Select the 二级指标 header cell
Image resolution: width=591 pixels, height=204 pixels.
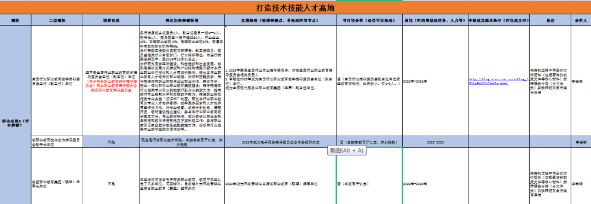click(x=57, y=20)
